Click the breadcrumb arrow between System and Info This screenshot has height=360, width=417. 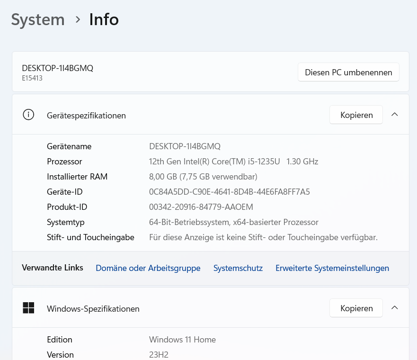click(78, 19)
